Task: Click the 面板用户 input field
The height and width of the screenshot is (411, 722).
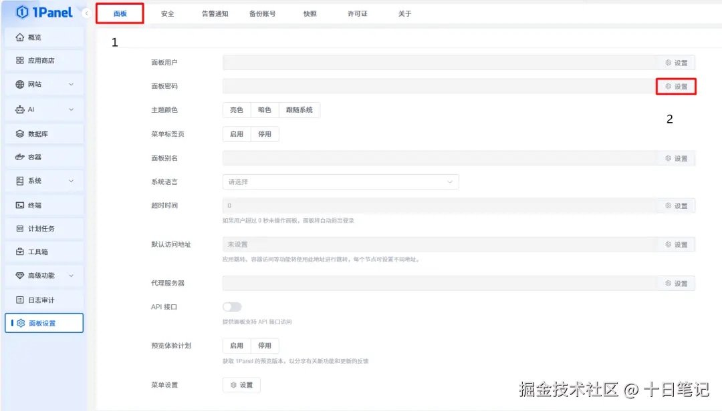Action: [440, 63]
